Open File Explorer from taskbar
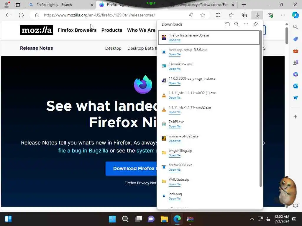The width and height of the screenshot is (302, 226). pyautogui.click(x=164, y=219)
